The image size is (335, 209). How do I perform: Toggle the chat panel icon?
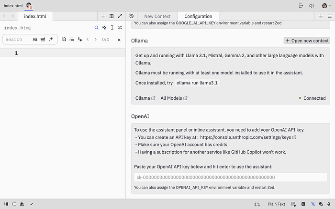click(x=321, y=204)
